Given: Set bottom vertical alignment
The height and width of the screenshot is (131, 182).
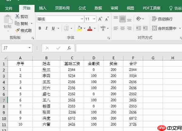Looking at the screenshot, I should click(129, 20).
